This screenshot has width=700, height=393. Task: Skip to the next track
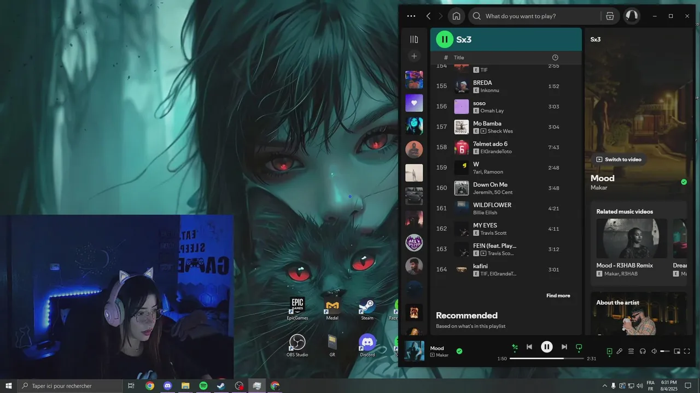tap(564, 347)
